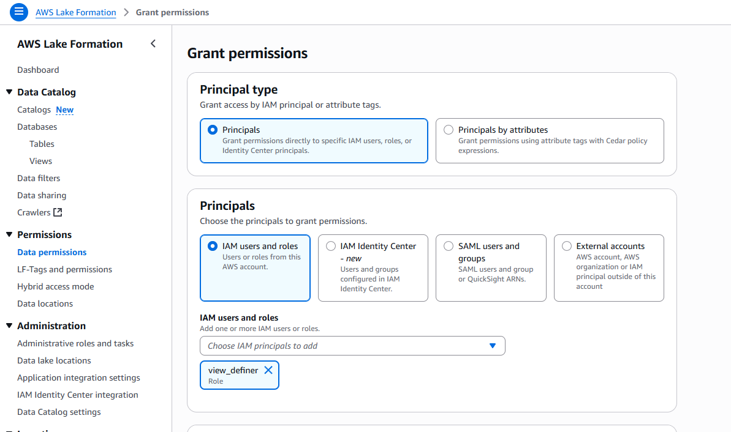
Task: Collapse the Permissions section
Action: (x=9, y=235)
